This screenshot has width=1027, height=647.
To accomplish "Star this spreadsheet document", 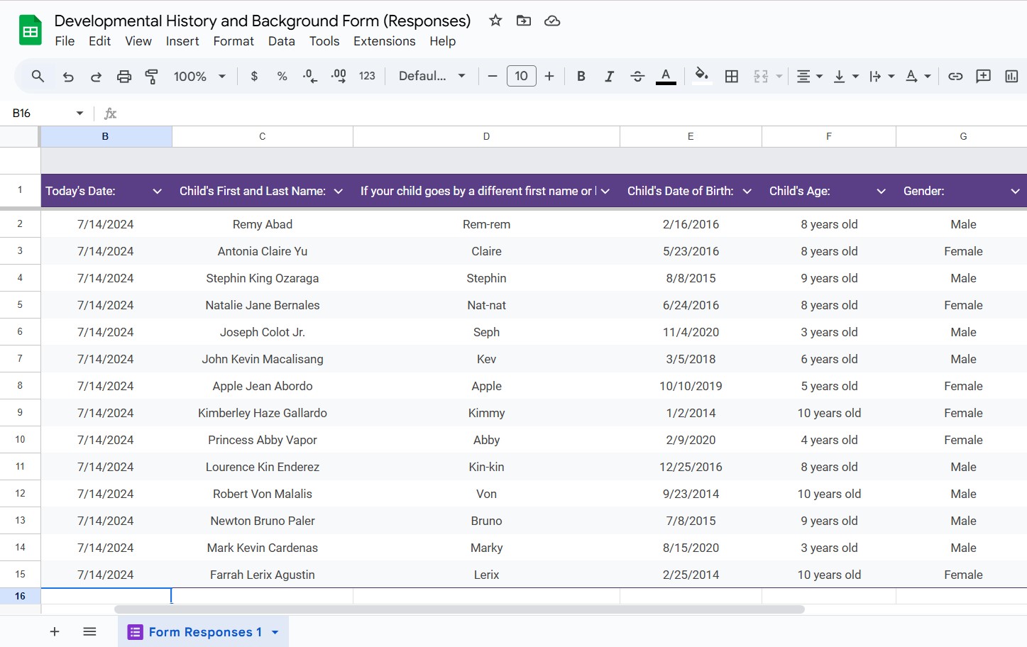I will pyautogui.click(x=495, y=21).
